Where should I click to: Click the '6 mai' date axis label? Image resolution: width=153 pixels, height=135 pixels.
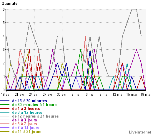(90, 95)
